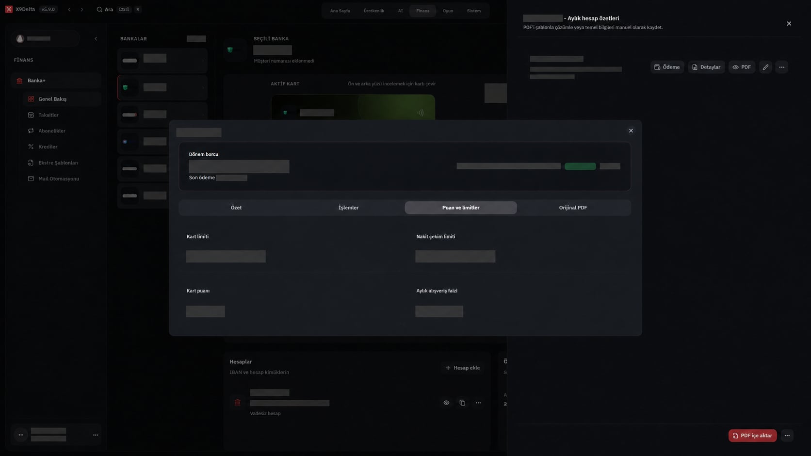811x456 pixels.
Task: Click the pencil edit icon
Action: (x=765, y=67)
